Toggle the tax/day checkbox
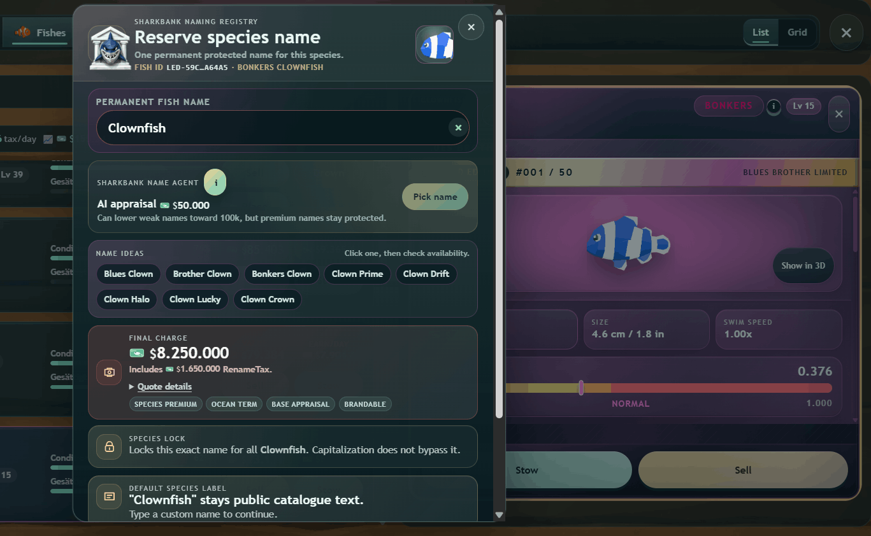871x536 pixels. tap(48, 139)
